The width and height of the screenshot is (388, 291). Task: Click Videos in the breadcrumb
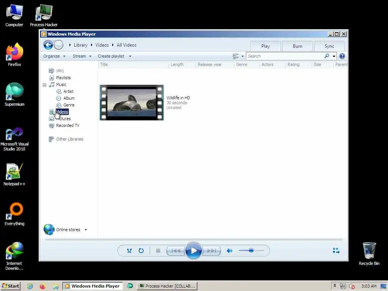[x=102, y=45]
